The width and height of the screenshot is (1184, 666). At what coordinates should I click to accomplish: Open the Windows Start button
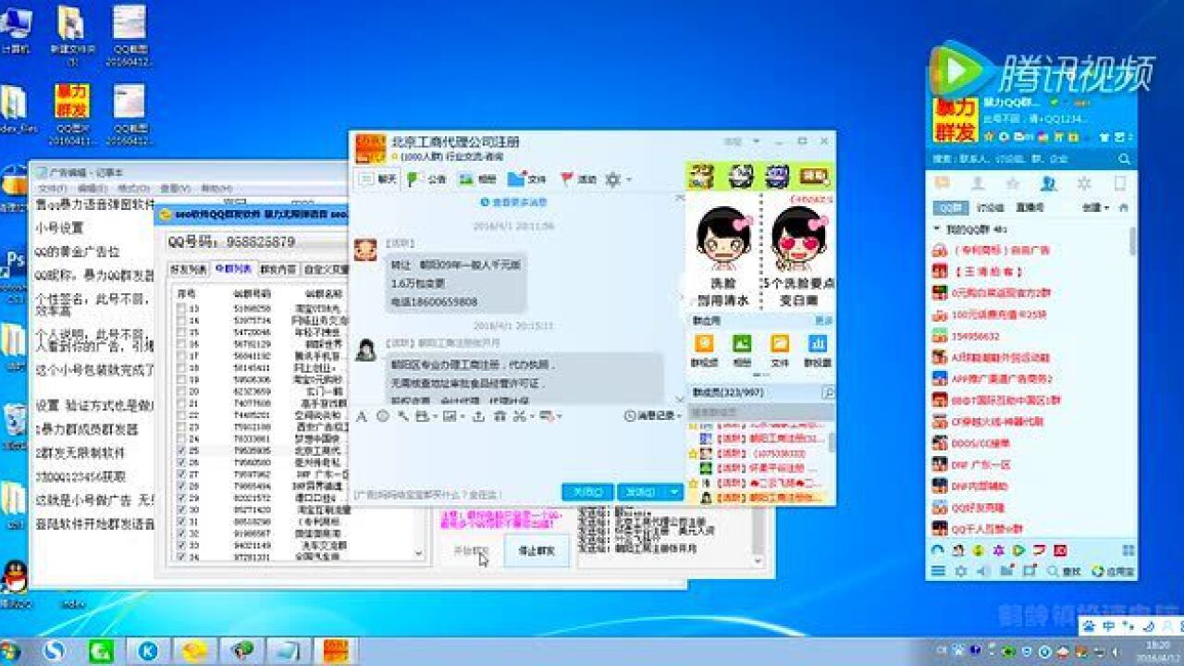[10, 650]
